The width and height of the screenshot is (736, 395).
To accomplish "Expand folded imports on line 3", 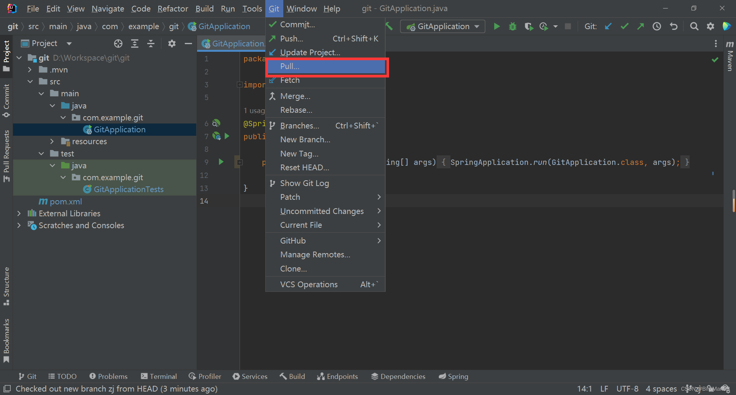I will (x=240, y=85).
